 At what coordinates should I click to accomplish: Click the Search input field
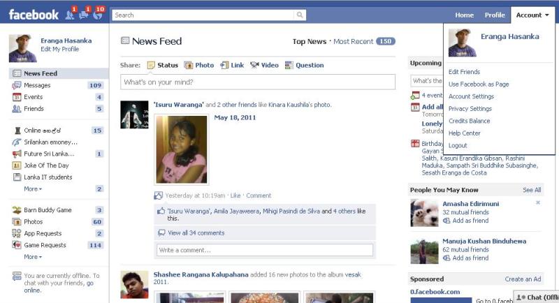coord(203,15)
